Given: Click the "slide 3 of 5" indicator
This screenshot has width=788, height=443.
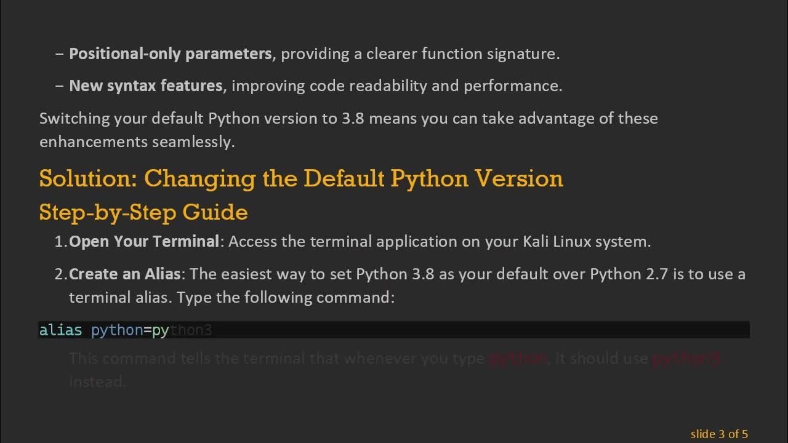Looking at the screenshot, I should pyautogui.click(x=719, y=434).
